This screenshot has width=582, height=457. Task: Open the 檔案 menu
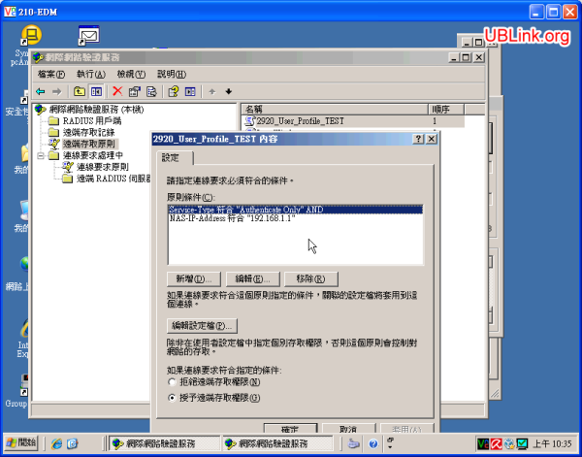coord(51,74)
